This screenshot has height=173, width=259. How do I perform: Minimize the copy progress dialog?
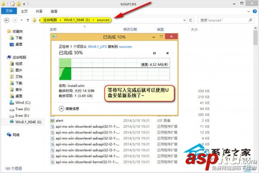pos(154,37)
